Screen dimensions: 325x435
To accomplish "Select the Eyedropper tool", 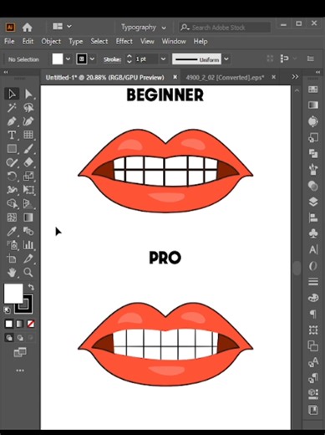I will pyautogui.click(x=12, y=231).
